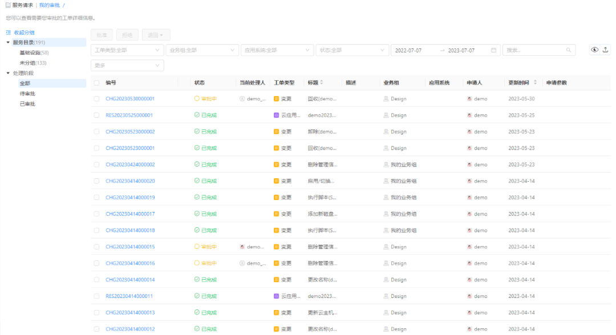
Task: Open the 业务组 filter dropdown
Action: [x=202, y=50]
